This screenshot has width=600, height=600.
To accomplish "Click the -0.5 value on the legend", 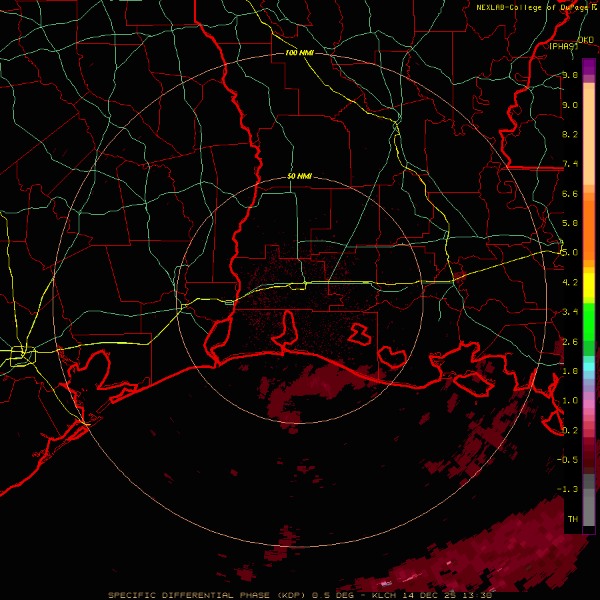I will tap(567, 459).
